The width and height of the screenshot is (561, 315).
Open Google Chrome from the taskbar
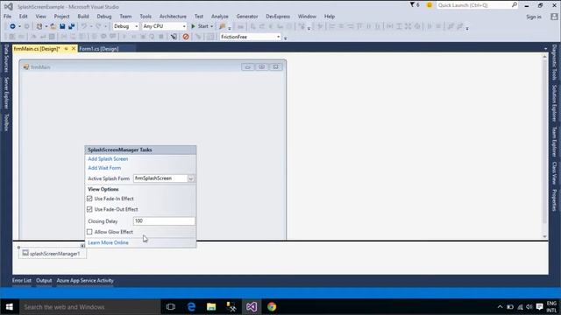coord(272,307)
